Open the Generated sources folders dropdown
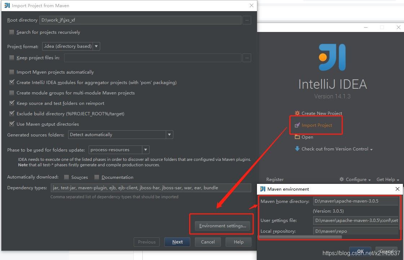The width and height of the screenshot is (404, 260). [169, 135]
